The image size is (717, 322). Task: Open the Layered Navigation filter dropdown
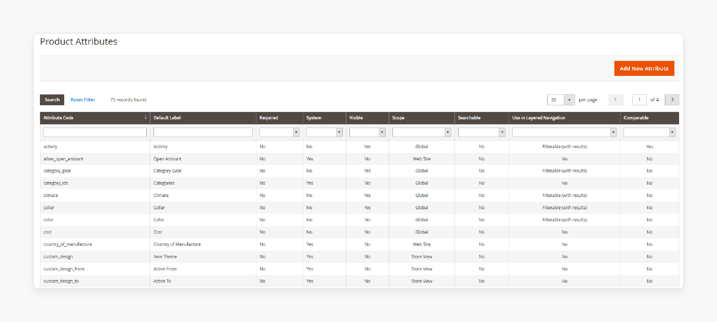pos(564,132)
